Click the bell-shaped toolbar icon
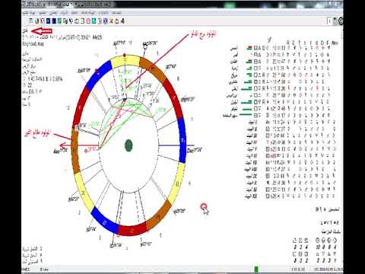Screen dimensions: 365x274 coord(116,21)
